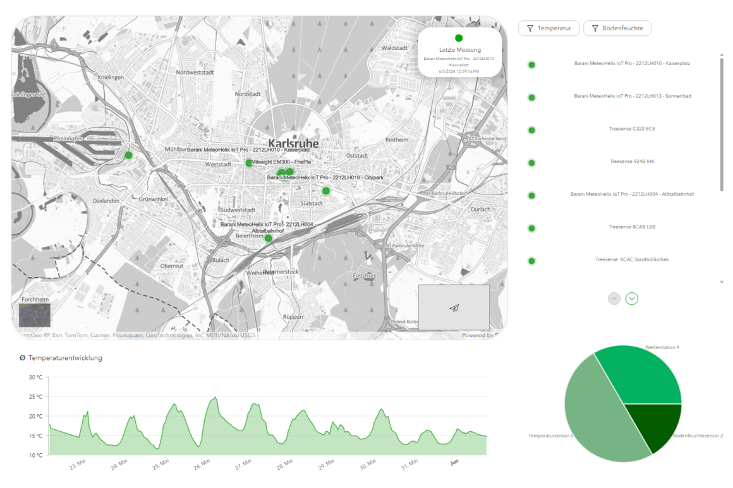The image size is (733, 488).
Task: Toggle the Bodenfeuchte filter
Action: click(x=617, y=28)
